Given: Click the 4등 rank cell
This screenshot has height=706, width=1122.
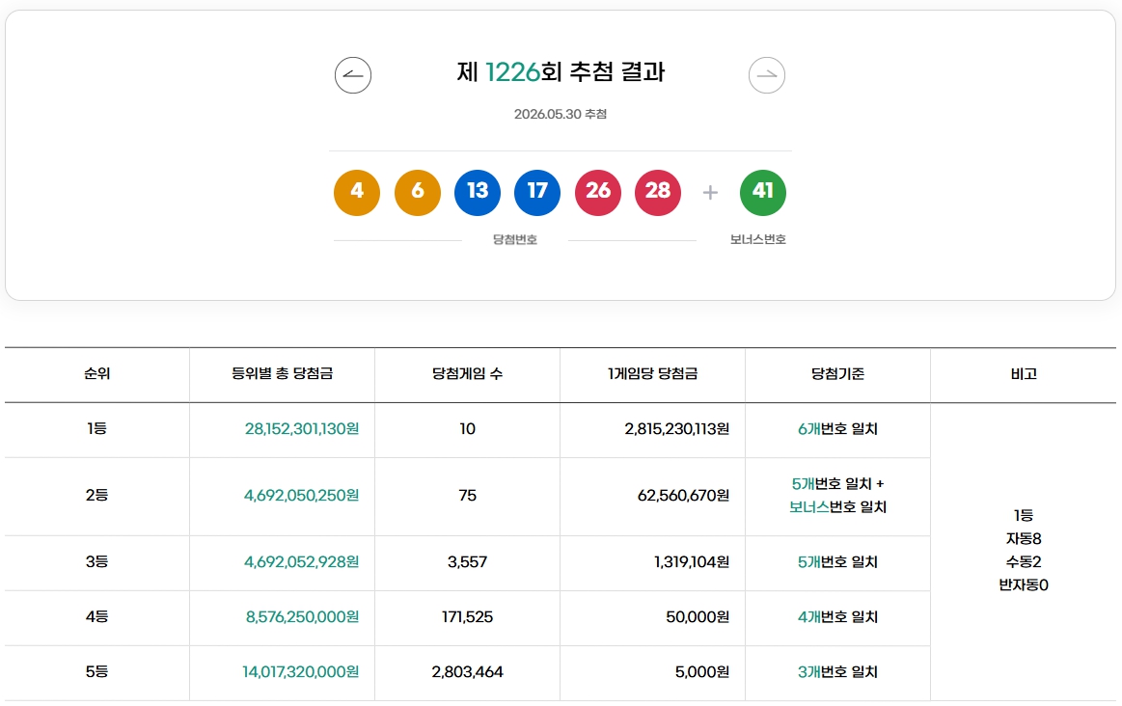Looking at the screenshot, I should [x=97, y=616].
